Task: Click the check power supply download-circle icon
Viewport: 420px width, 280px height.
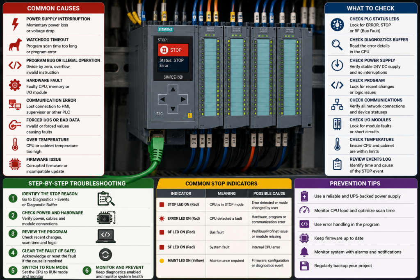Action: point(337,65)
